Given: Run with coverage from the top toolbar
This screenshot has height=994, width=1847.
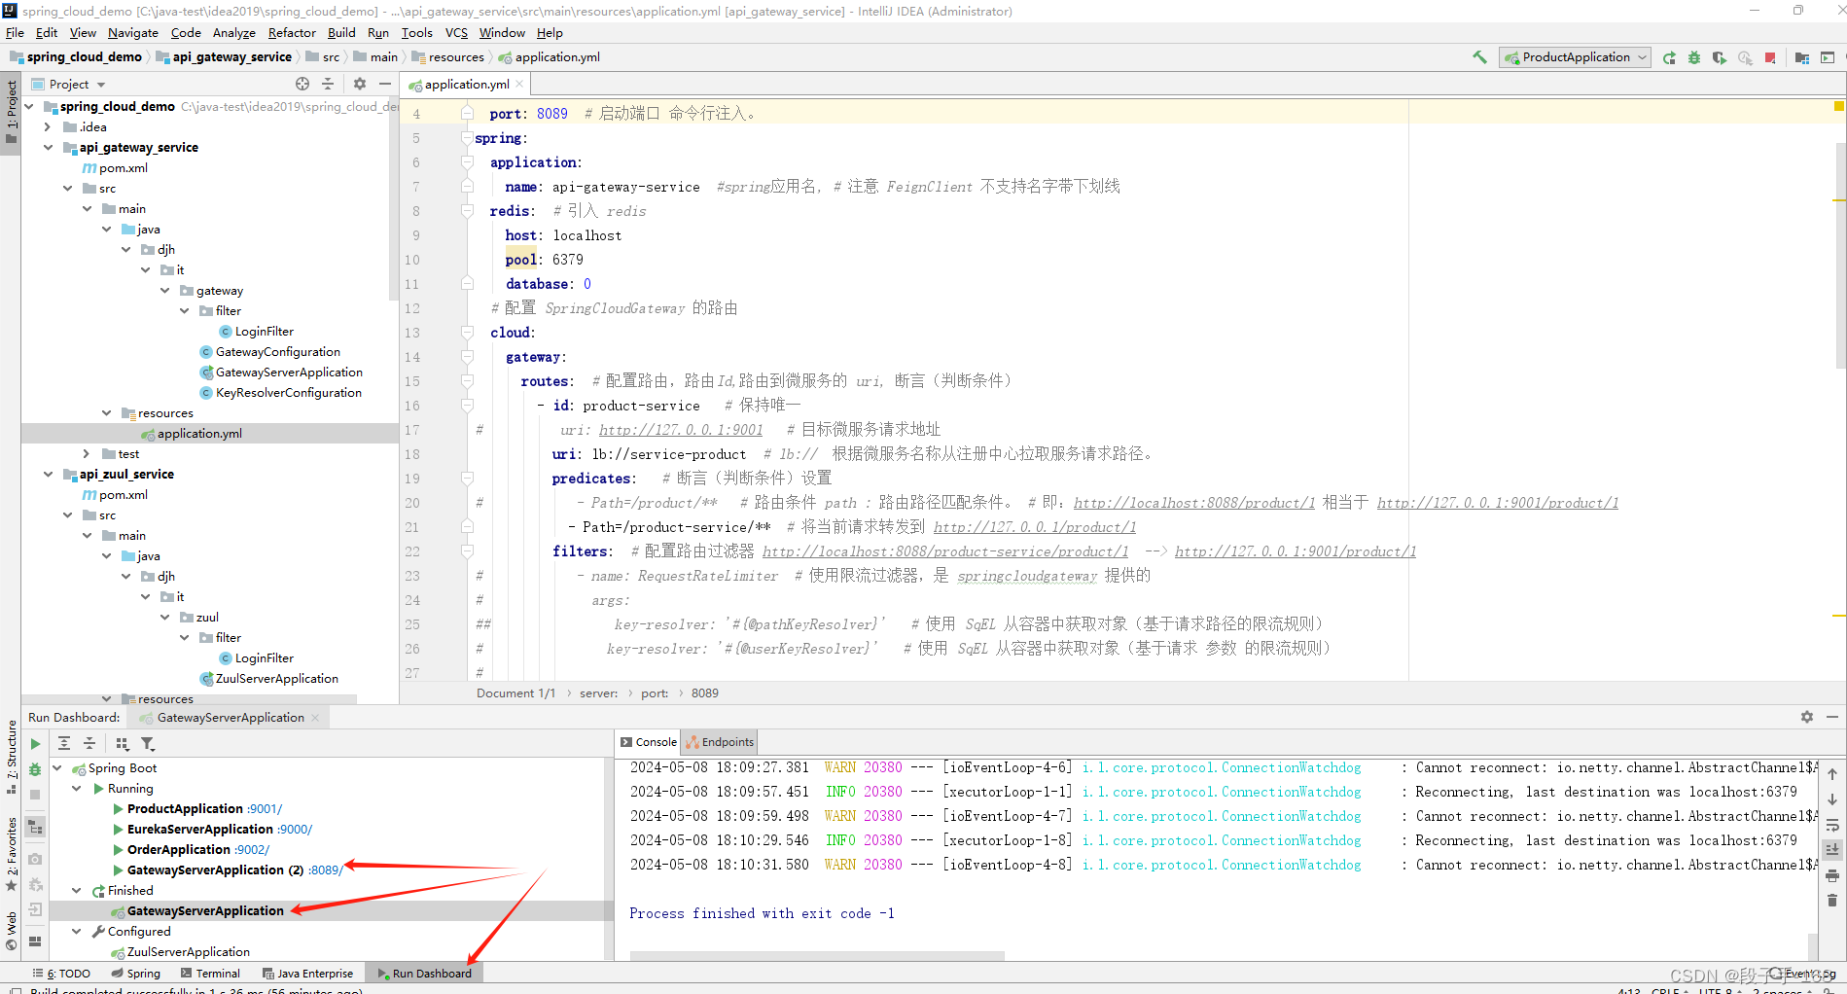Looking at the screenshot, I should (x=1720, y=57).
